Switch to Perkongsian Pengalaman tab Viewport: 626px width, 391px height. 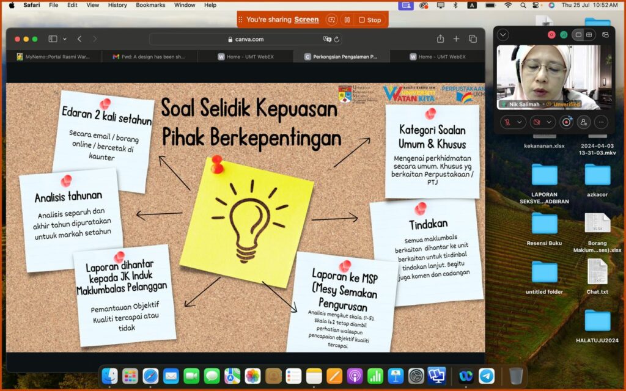341,57
